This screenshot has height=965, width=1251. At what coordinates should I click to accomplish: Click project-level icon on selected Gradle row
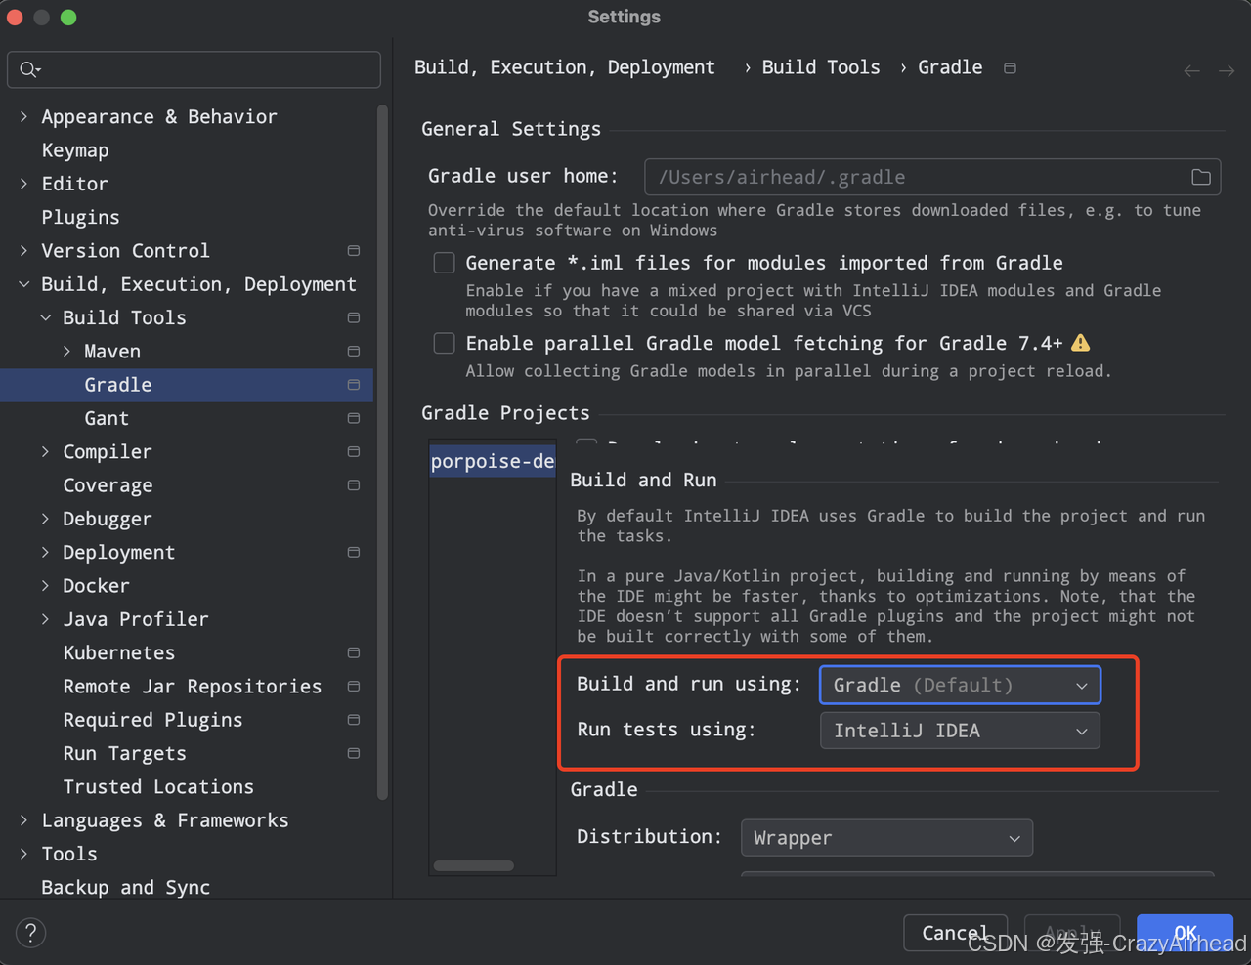click(354, 385)
